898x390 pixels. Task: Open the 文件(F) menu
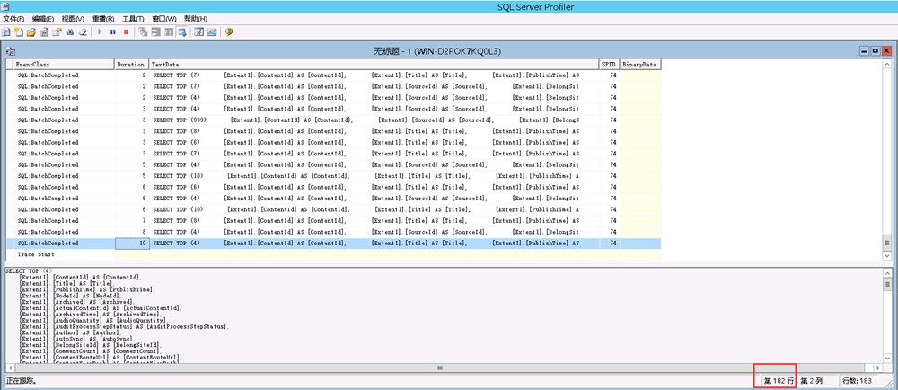tap(15, 19)
